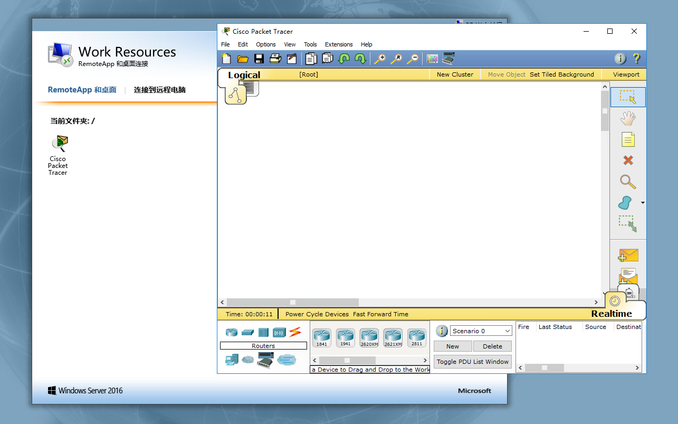
Task: Click the Zoom In magnifier icon
Action: pyautogui.click(x=380, y=59)
